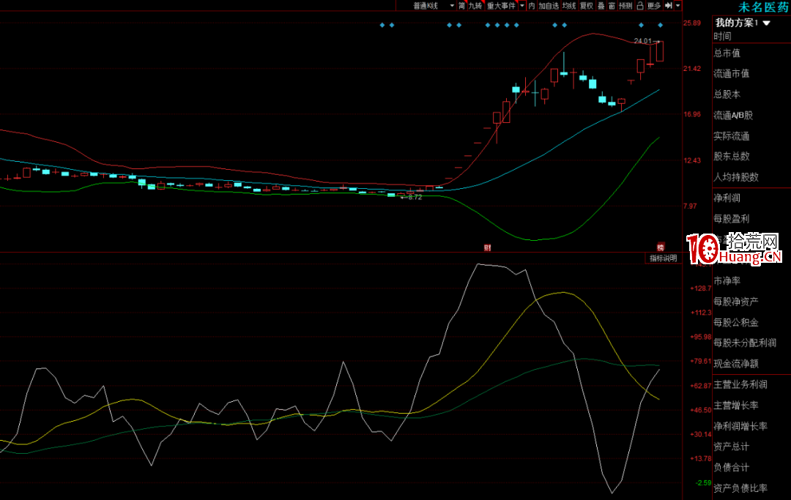
Task: Toggle the 叠 overlay chart button
Action: [x=601, y=6]
